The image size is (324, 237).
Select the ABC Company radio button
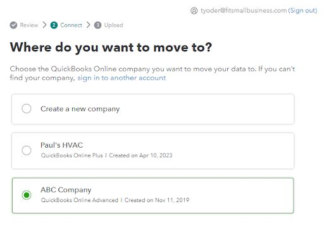point(27,195)
